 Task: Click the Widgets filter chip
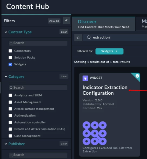[109, 51]
